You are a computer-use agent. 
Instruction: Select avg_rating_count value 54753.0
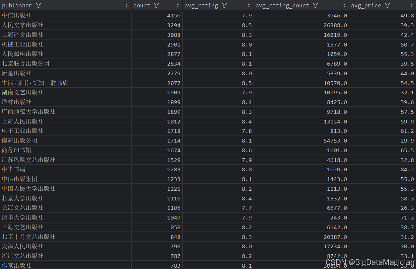coord(335,141)
